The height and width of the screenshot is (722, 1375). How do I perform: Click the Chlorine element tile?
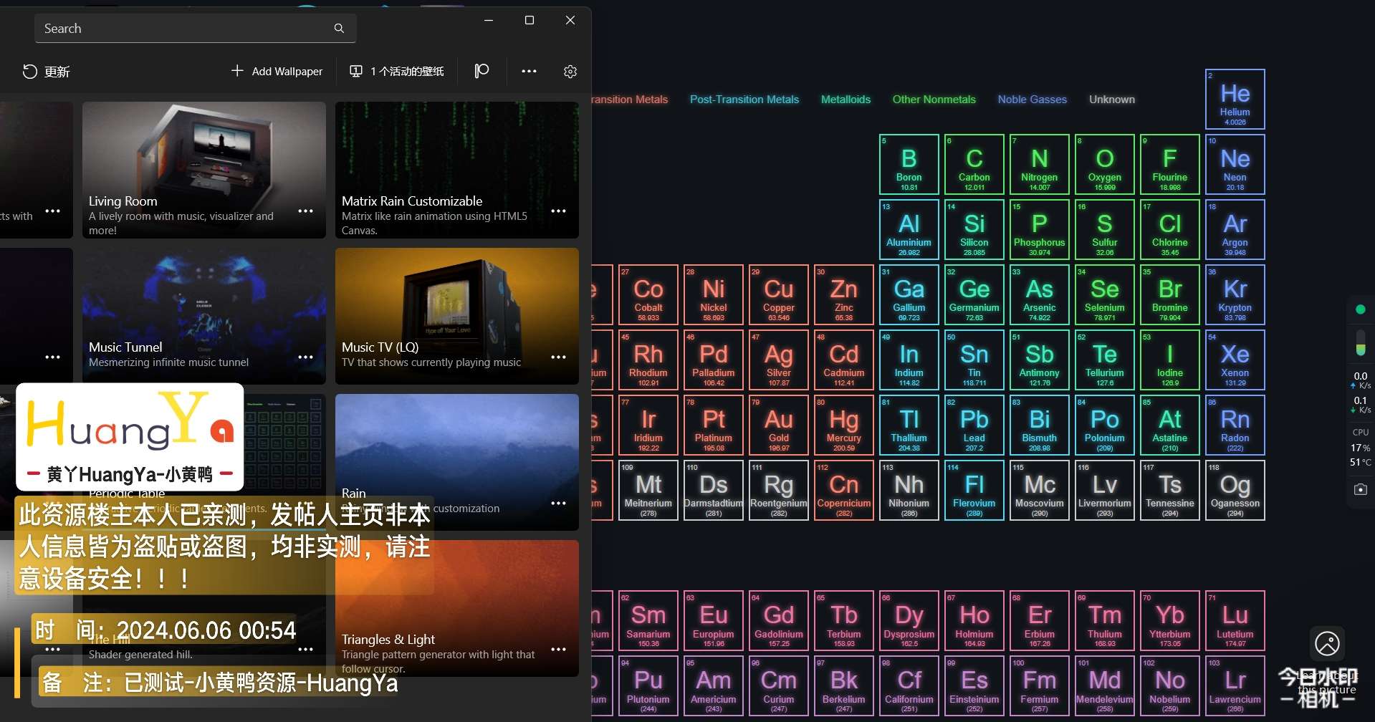coord(1170,229)
